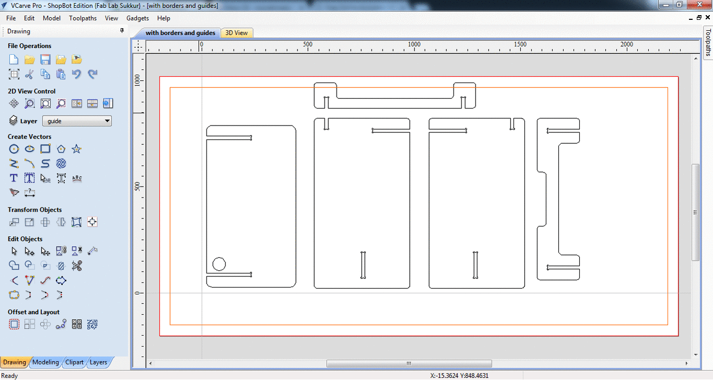The width and height of the screenshot is (713, 380).
Task: Select the Draw Ellipse tool
Action: pos(30,149)
